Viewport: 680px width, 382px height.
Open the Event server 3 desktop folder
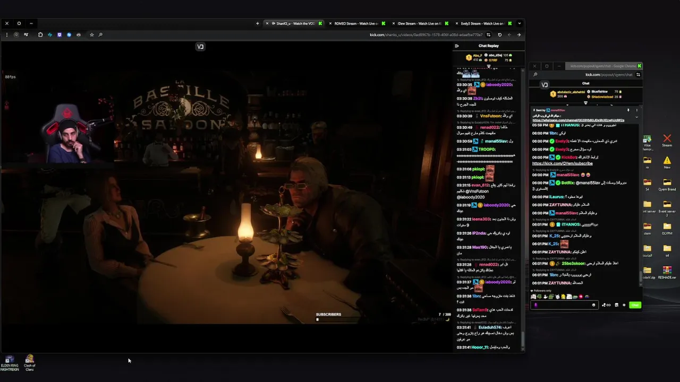click(x=667, y=207)
